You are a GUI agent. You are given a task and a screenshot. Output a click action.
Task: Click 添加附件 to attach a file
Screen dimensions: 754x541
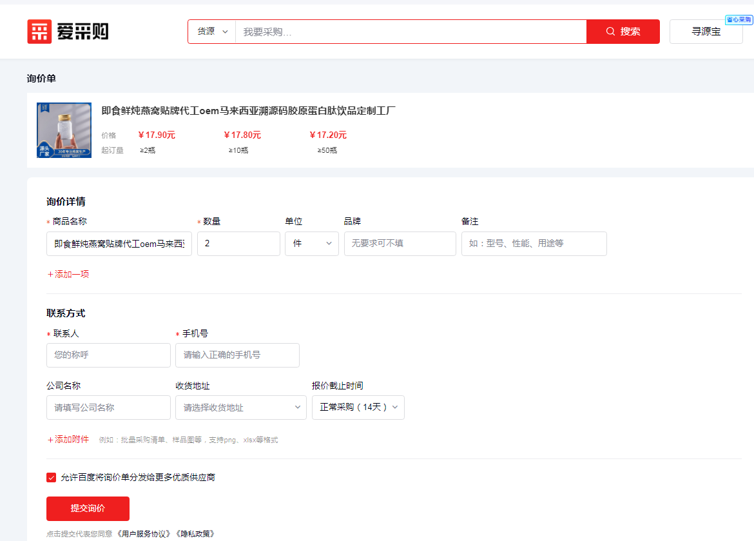(x=68, y=439)
